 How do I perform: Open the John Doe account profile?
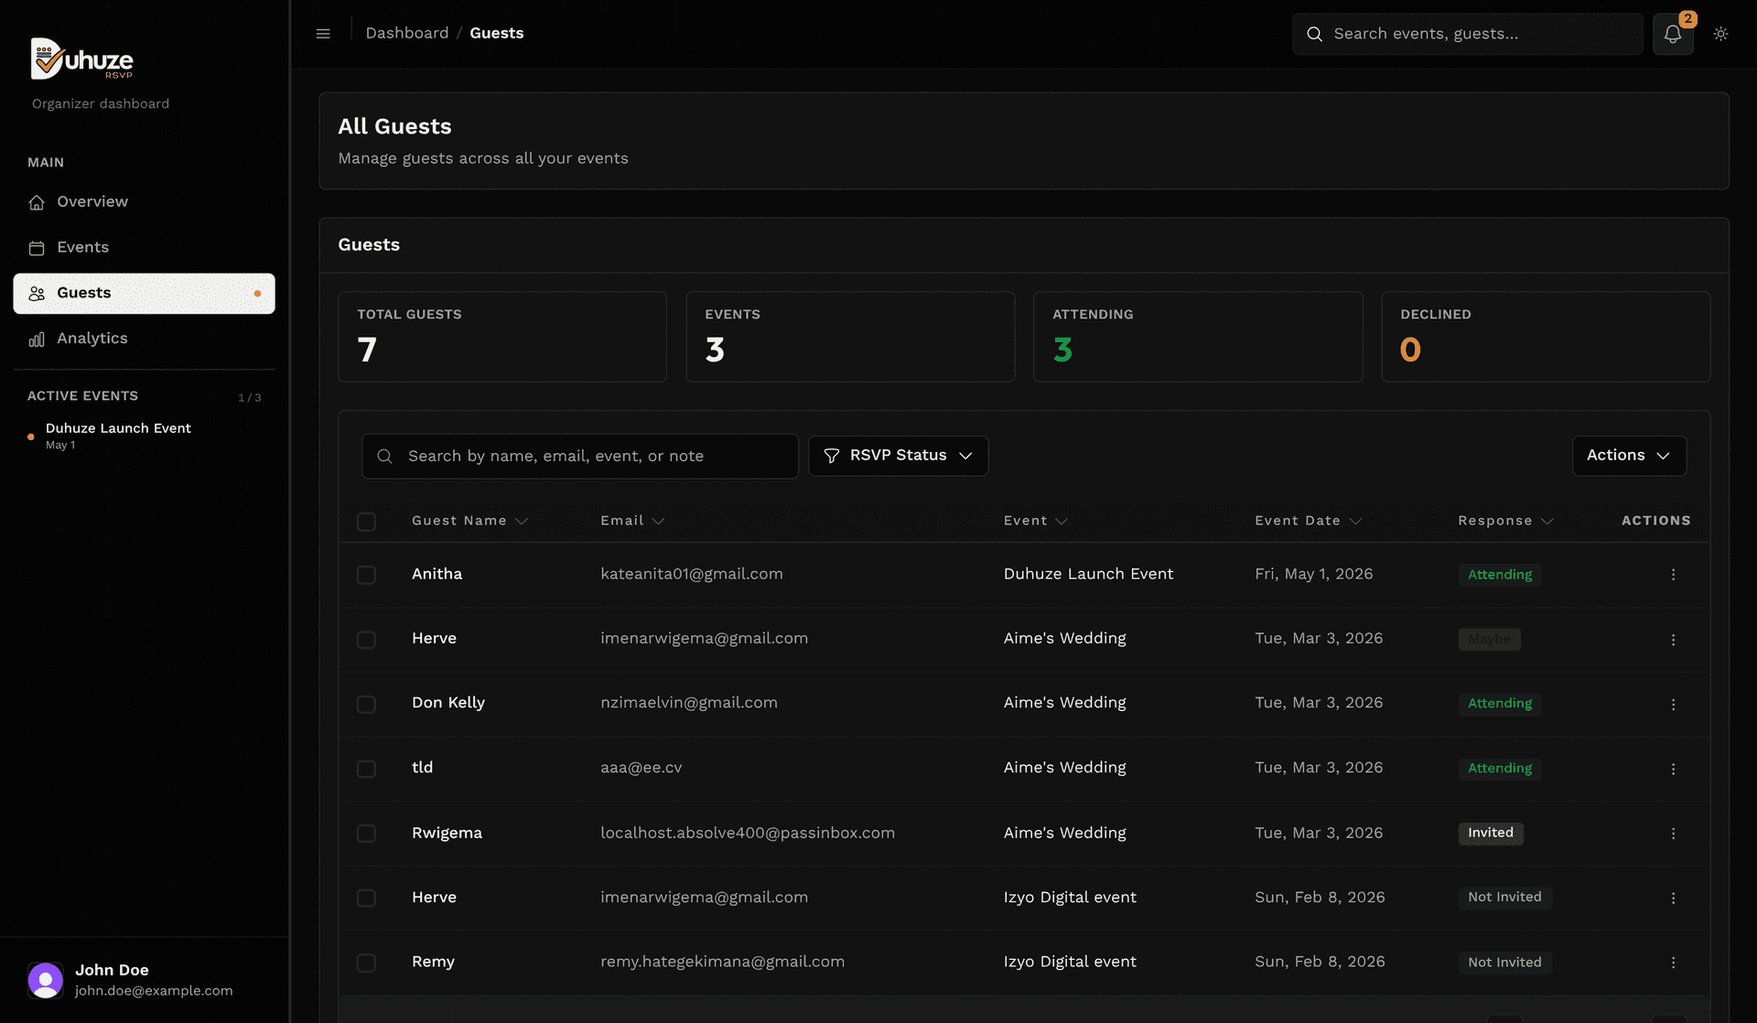(x=144, y=980)
